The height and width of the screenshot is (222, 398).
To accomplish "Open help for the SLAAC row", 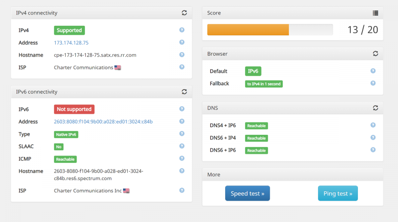I will pyautogui.click(x=182, y=146).
